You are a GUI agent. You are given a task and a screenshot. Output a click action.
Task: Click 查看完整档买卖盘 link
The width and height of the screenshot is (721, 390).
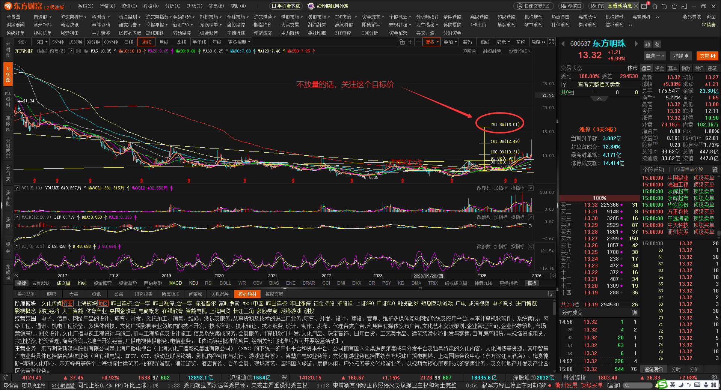pyautogui.click(x=599, y=85)
